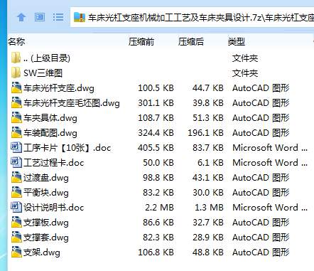
Task: Select the 车床光杆支座.dwg file icon
Action: pyautogui.click(x=16, y=87)
